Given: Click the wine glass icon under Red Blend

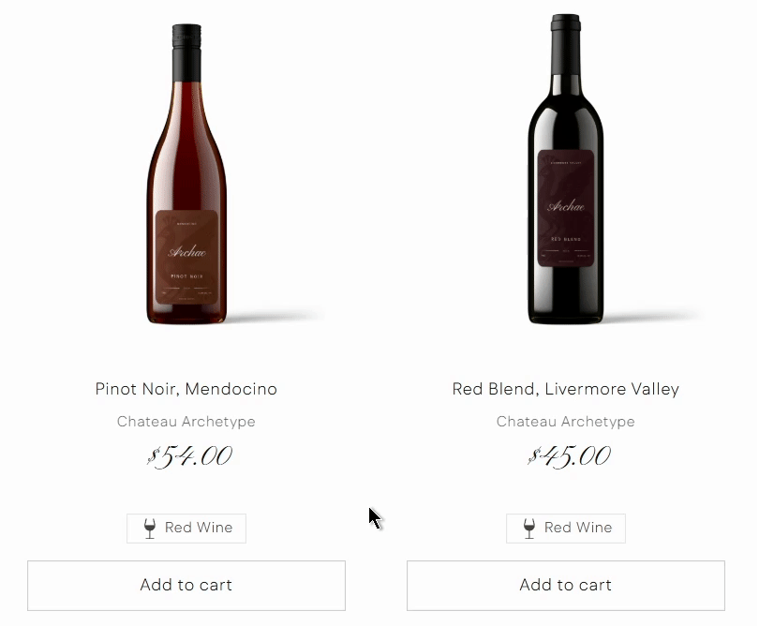Looking at the screenshot, I should (x=529, y=529).
